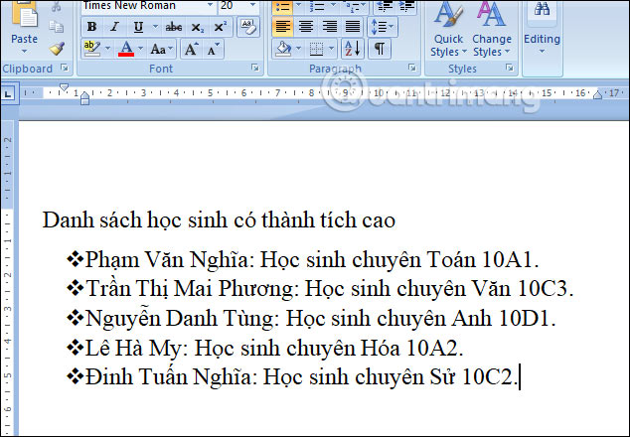Screen dimensions: 630x437
Task: Open the font size 20 dropdown
Action: coord(253,5)
